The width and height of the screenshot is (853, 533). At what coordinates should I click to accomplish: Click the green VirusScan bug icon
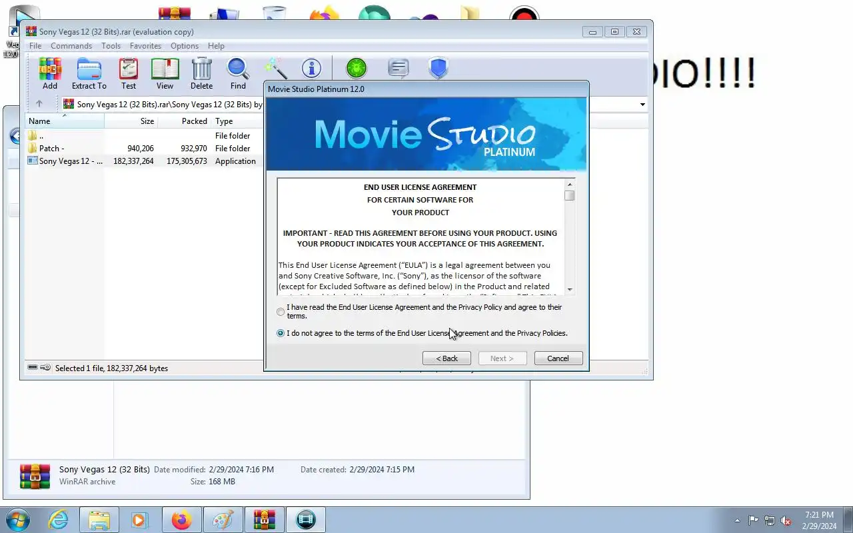point(357,68)
